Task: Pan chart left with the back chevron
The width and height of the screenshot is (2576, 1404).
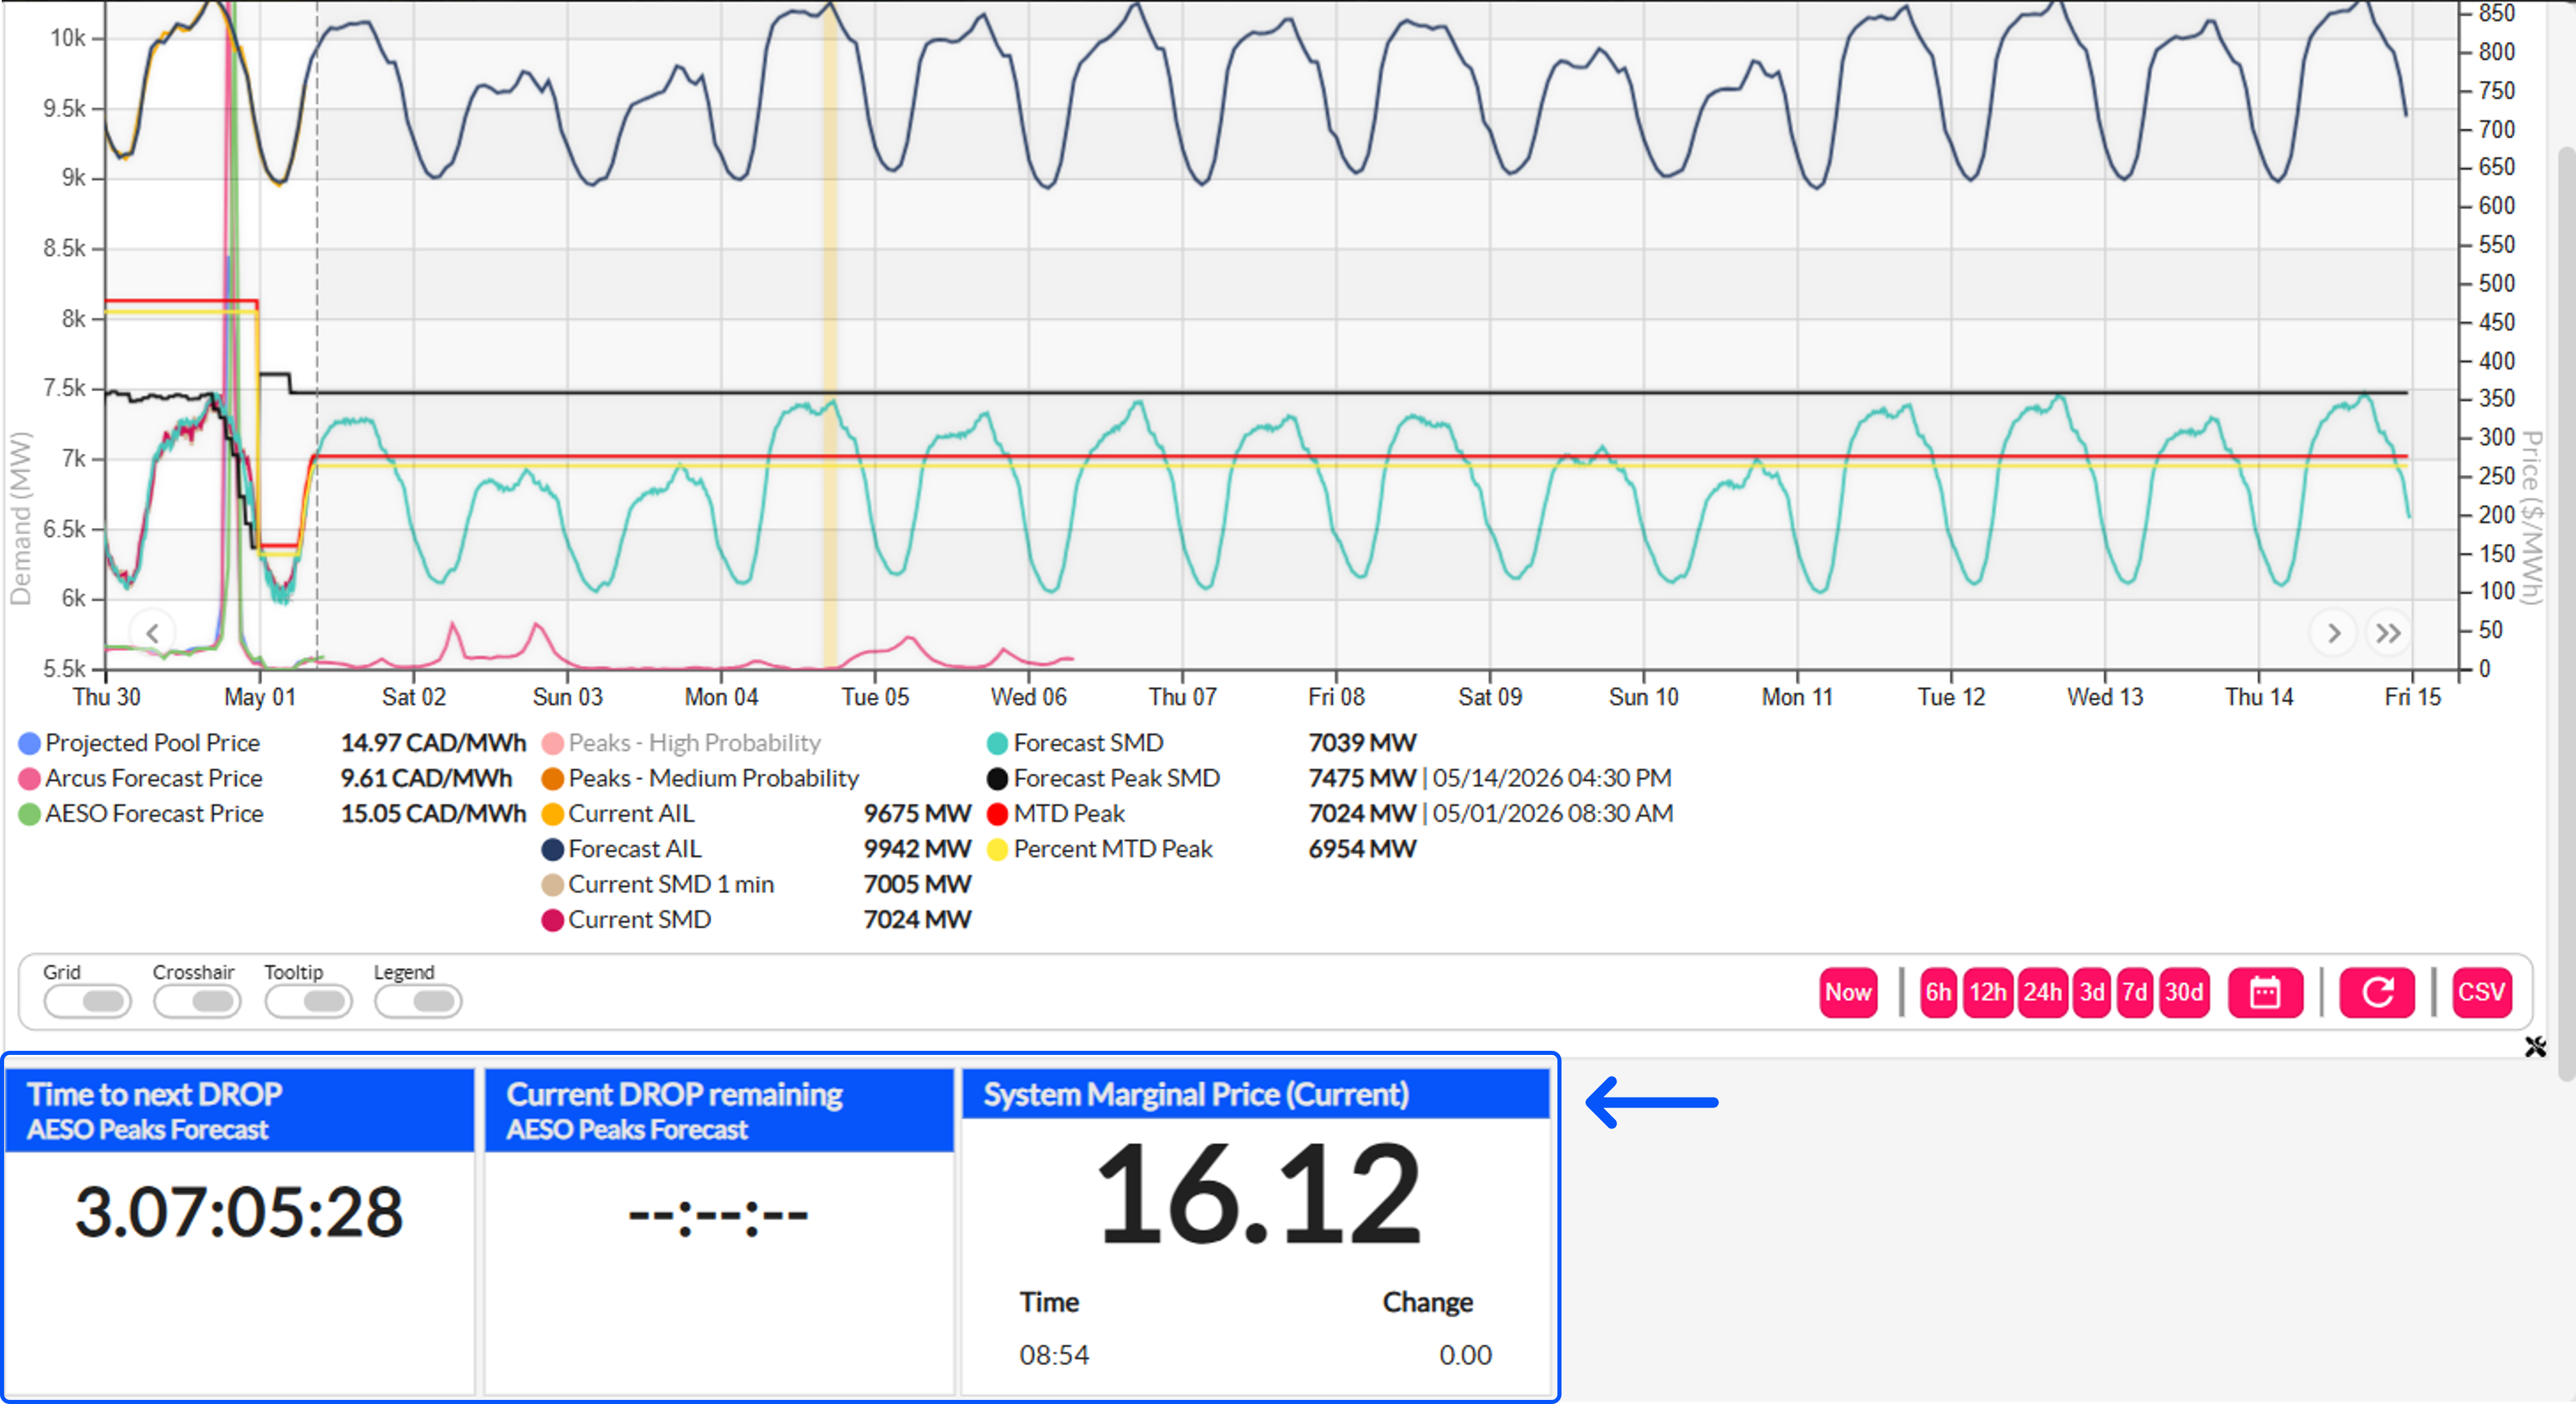Action: [x=153, y=633]
